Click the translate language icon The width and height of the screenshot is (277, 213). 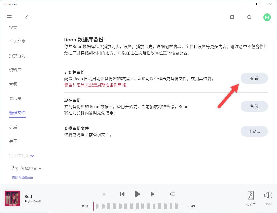tap(15, 169)
